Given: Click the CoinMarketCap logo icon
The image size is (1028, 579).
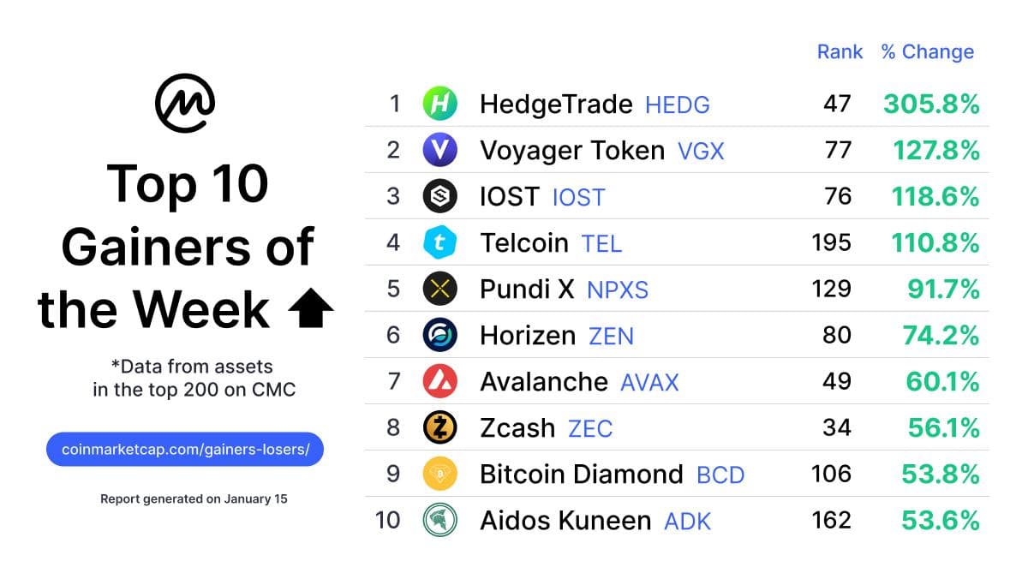Looking at the screenshot, I should click(185, 103).
